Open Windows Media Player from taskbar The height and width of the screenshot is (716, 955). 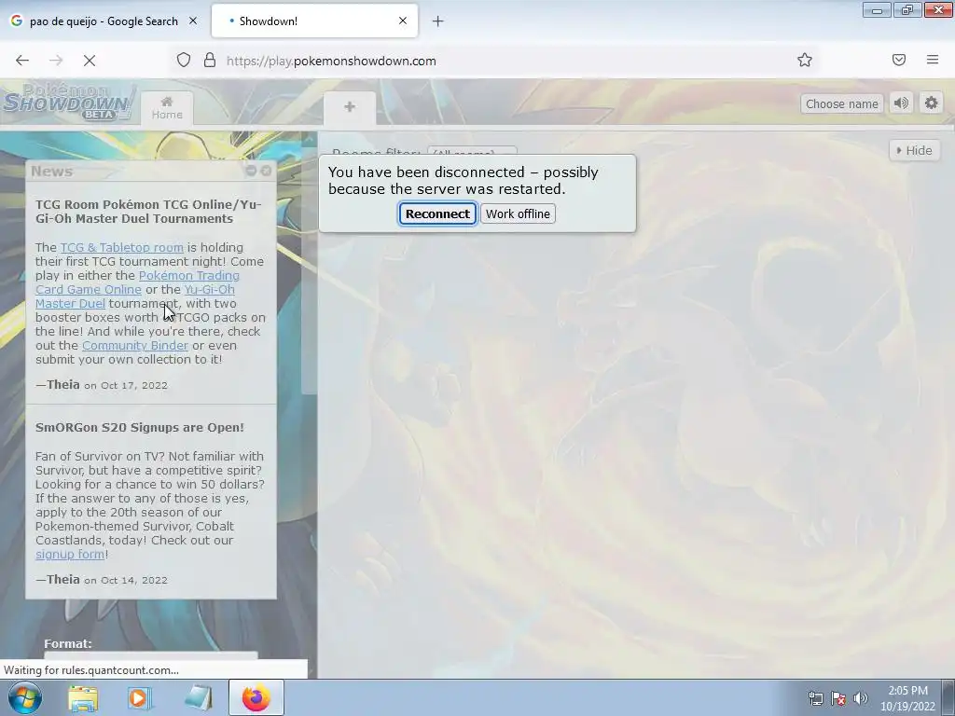tap(140, 697)
